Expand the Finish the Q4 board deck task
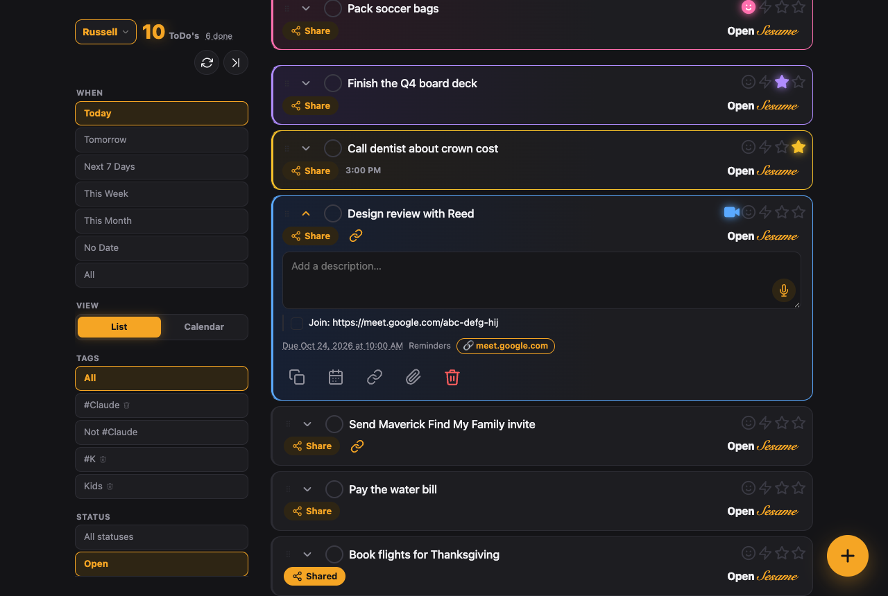888x596 pixels. coord(306,83)
